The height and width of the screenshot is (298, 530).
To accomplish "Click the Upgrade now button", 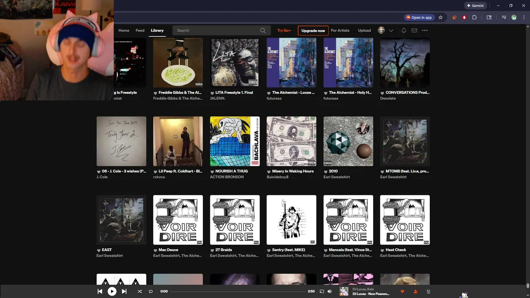I will (x=313, y=31).
